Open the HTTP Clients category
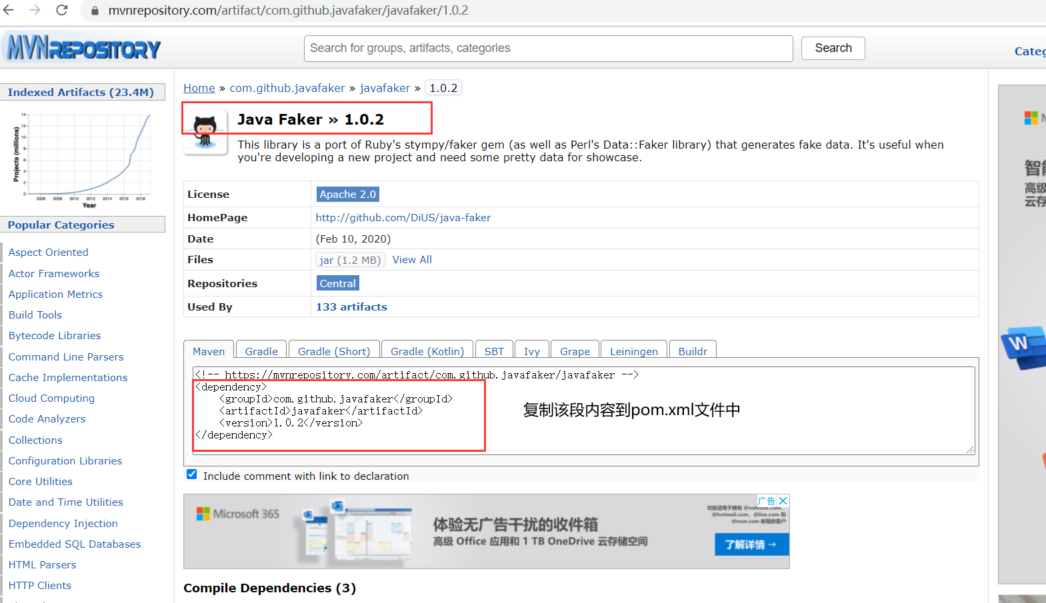Screen dimensions: 1046x603 tap(39, 585)
